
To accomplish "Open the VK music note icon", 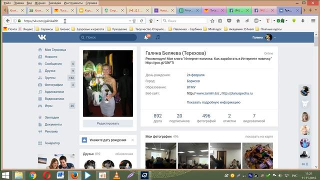I will pos(158,37).
